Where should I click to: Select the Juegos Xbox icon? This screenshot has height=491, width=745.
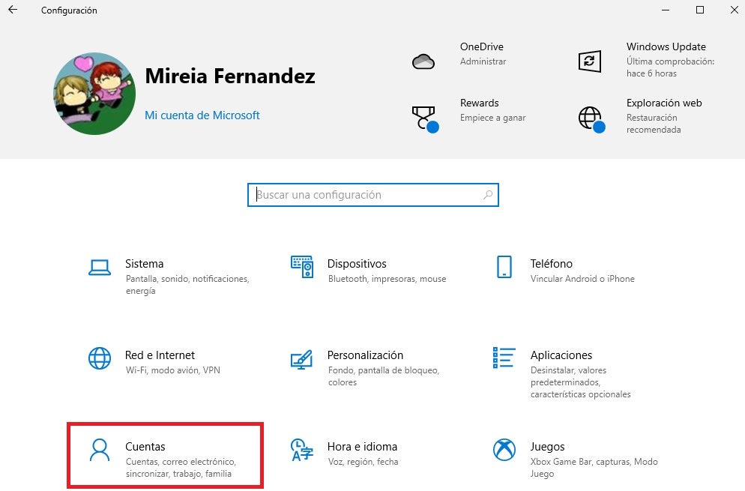(x=504, y=450)
